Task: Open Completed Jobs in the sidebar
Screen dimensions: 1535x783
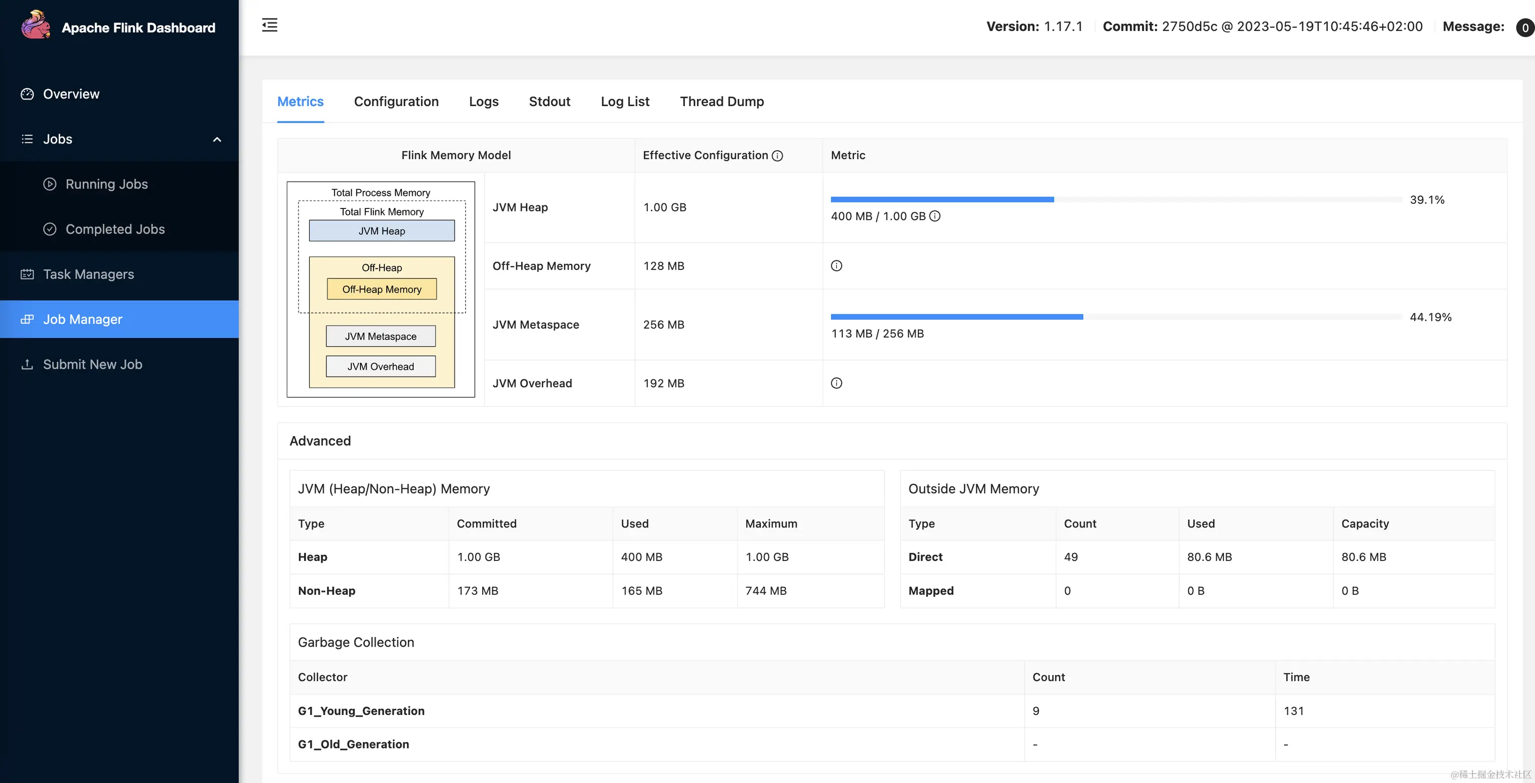Action: [119, 229]
